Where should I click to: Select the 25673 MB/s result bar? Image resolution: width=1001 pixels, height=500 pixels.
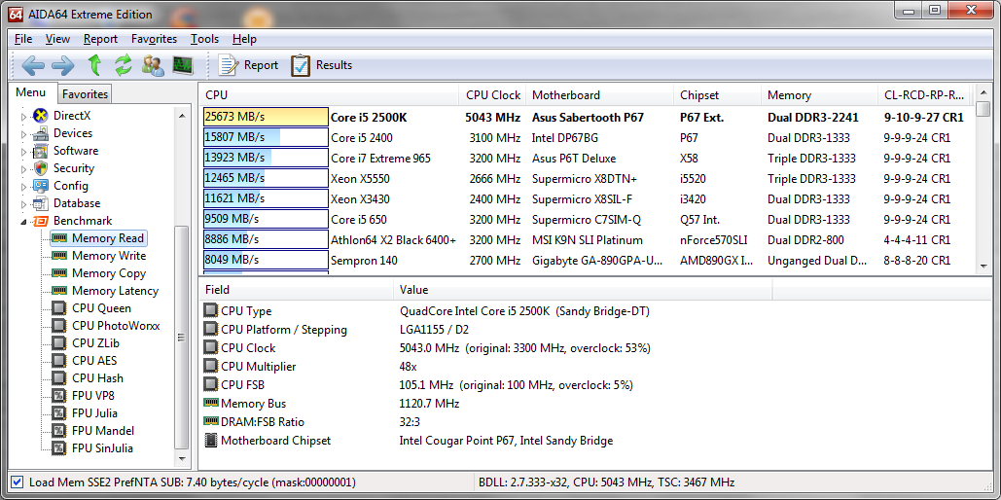pos(266,117)
